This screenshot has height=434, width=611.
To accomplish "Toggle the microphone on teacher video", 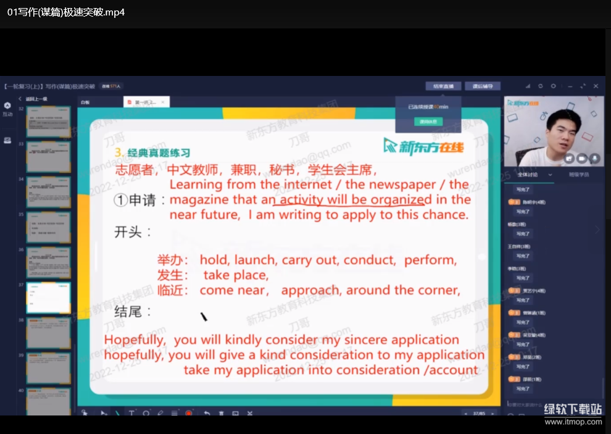I will point(595,158).
